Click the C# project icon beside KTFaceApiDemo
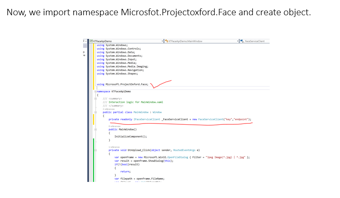 [x=91, y=41]
